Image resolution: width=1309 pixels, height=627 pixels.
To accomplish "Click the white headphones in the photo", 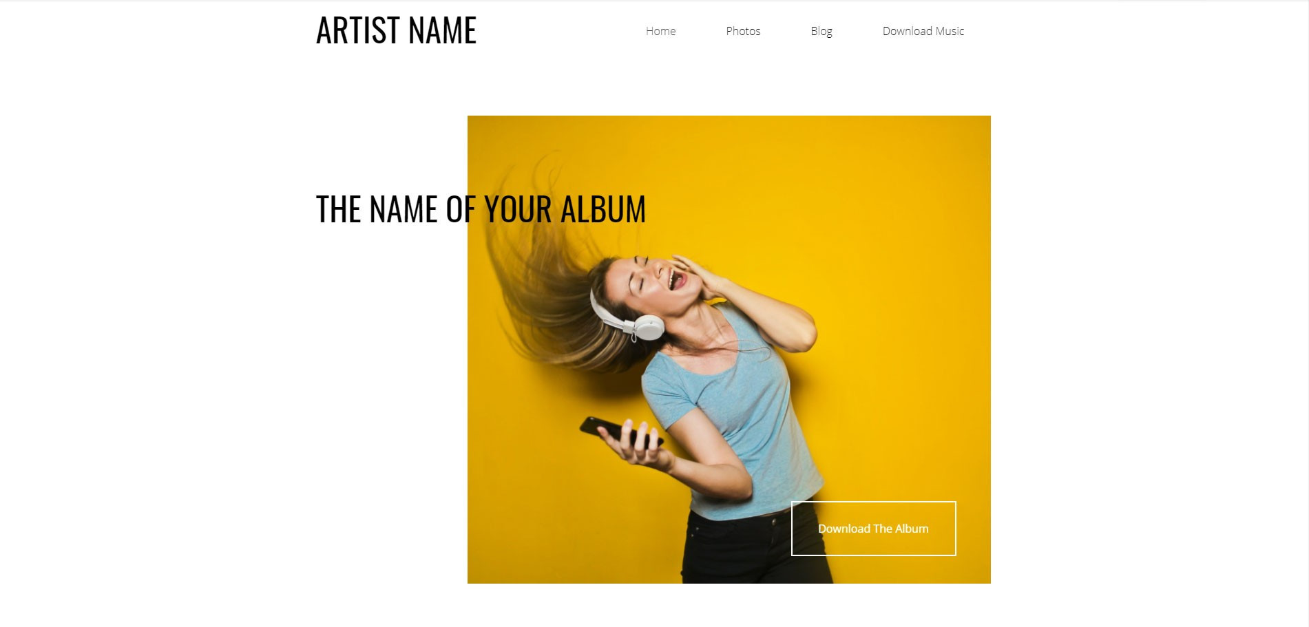I will [627, 318].
